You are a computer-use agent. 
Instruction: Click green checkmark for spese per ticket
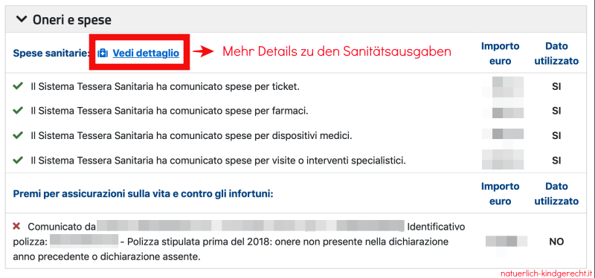point(17,86)
